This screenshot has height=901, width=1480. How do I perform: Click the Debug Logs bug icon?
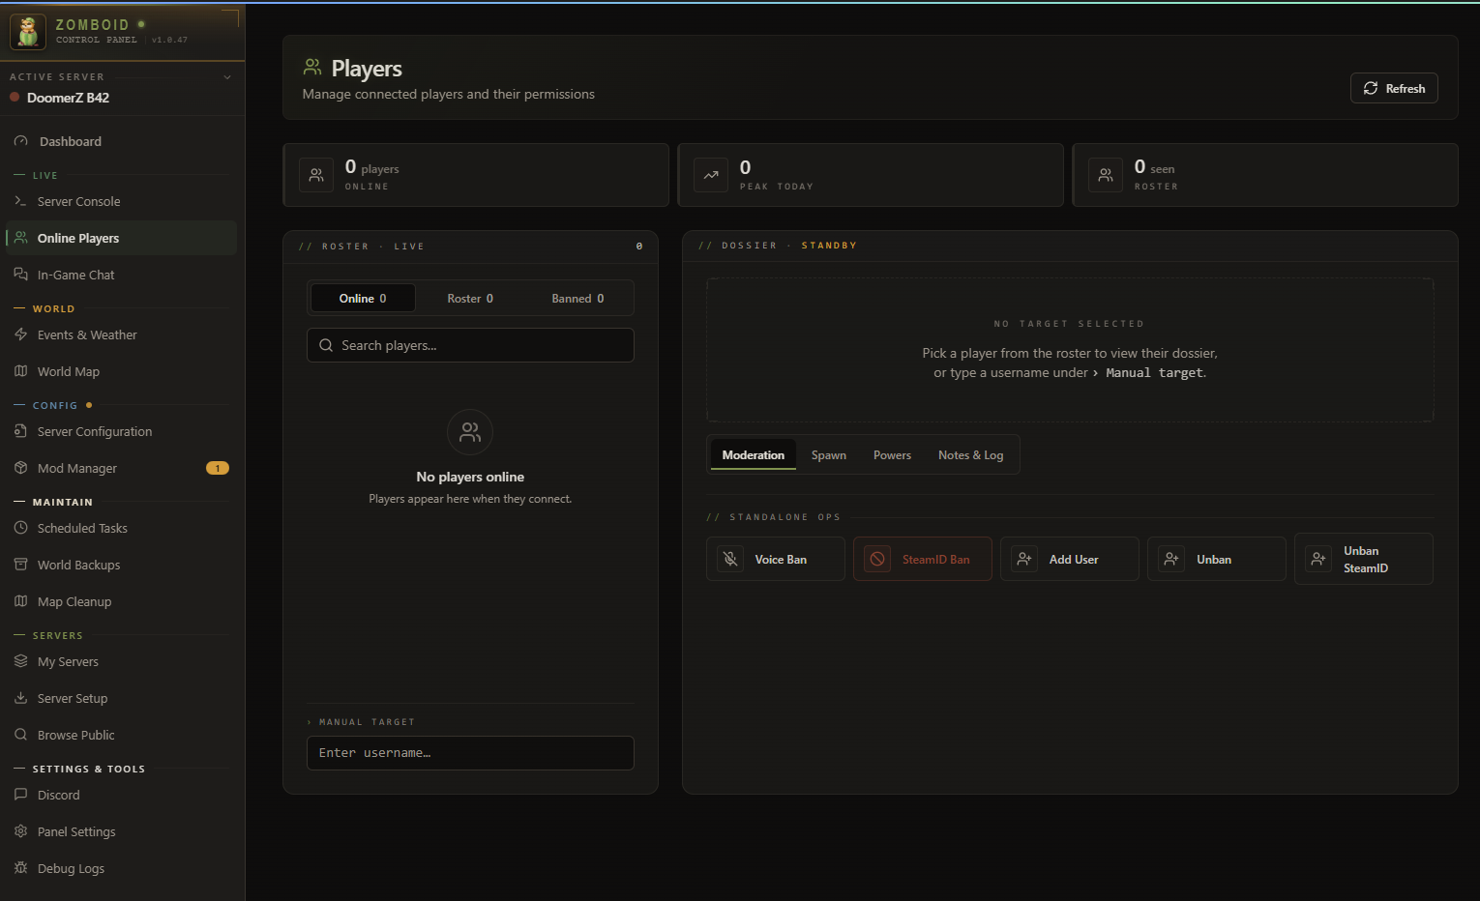20,868
